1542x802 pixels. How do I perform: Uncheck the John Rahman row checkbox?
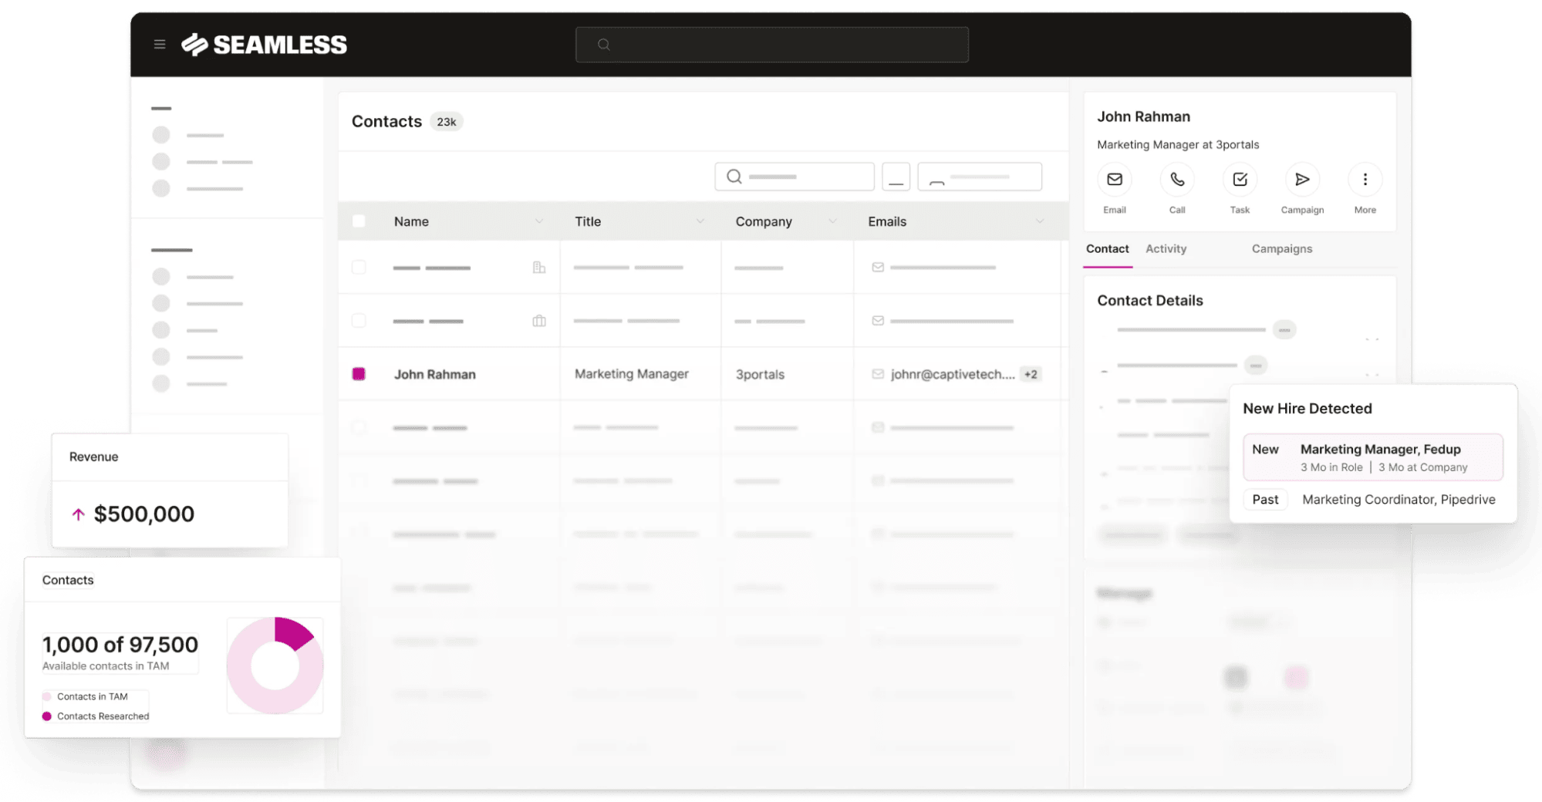359,374
